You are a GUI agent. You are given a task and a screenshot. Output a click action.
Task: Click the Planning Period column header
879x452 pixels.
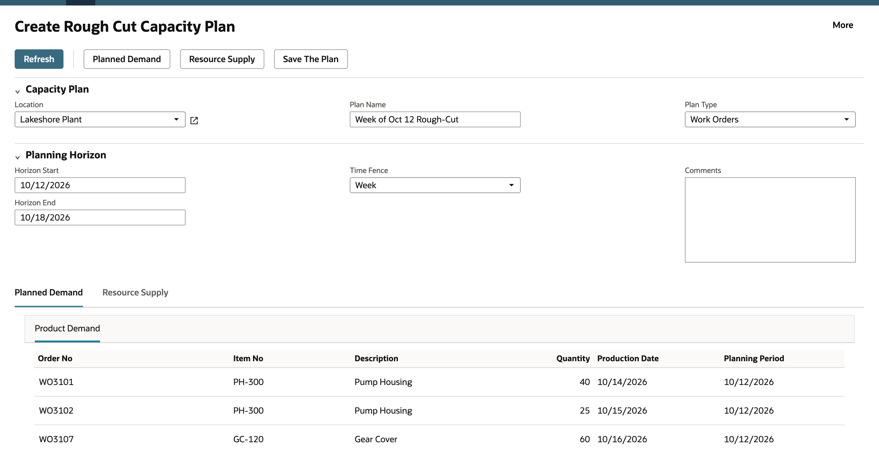pos(754,358)
